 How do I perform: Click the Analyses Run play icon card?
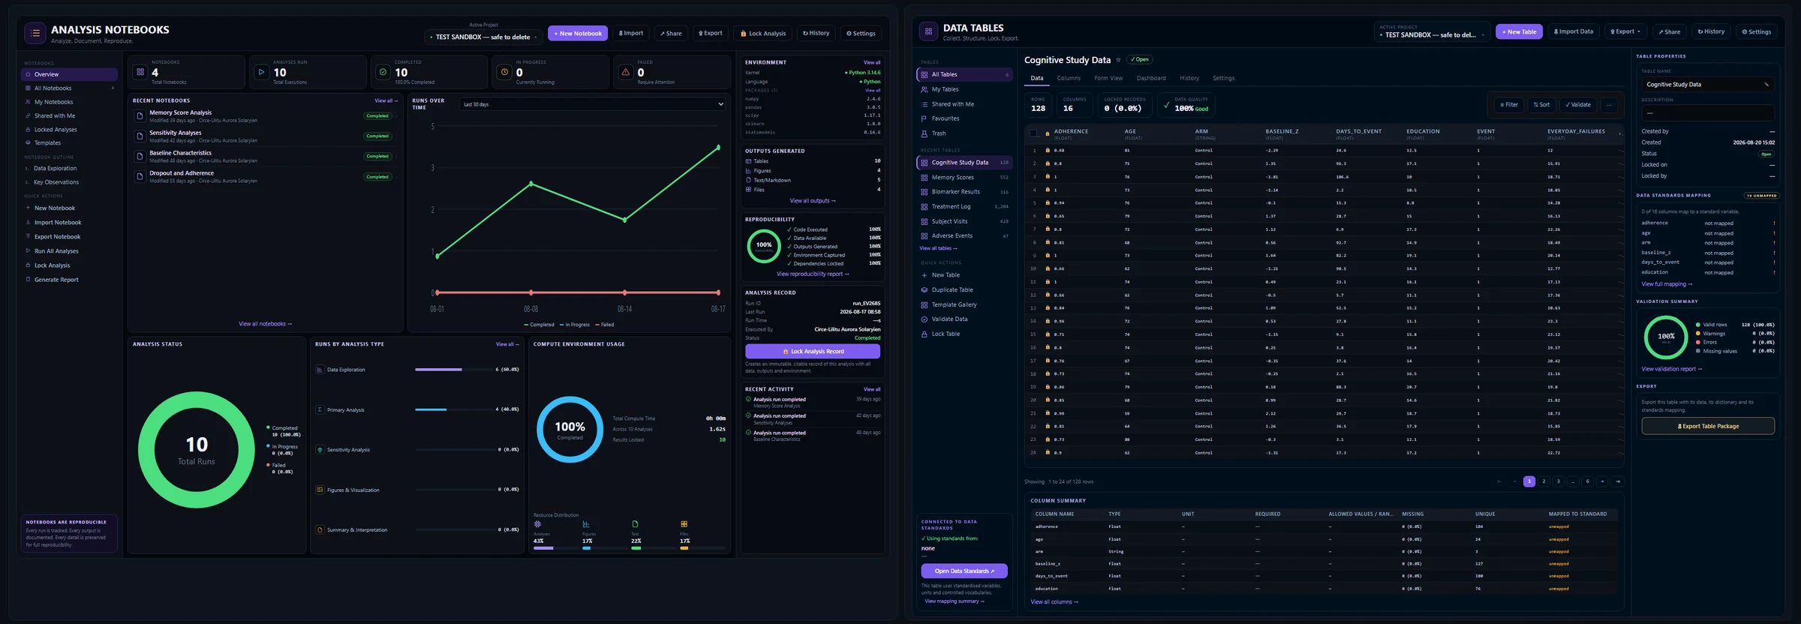261,72
